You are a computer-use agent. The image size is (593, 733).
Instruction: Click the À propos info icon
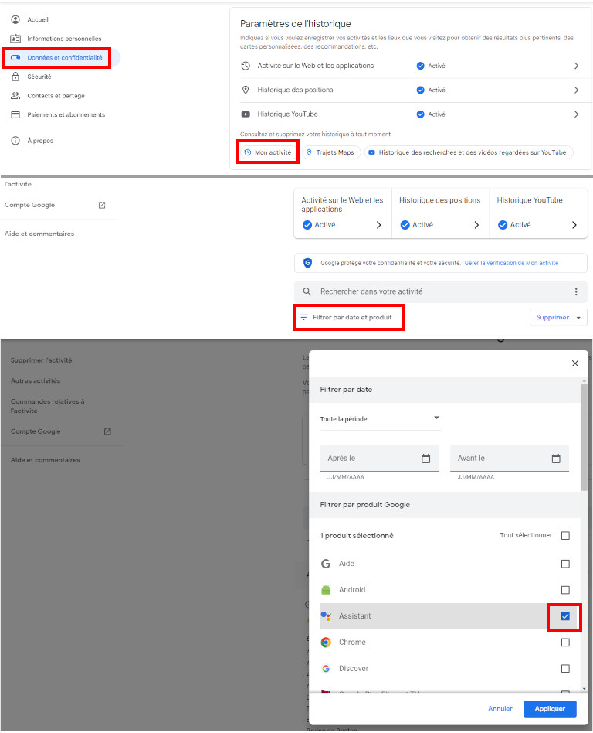[x=15, y=141]
